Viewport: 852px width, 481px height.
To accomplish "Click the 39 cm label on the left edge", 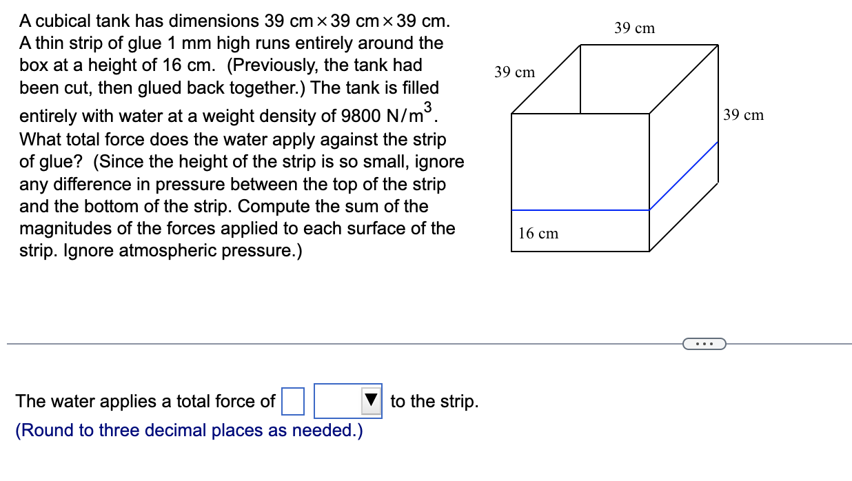I will 515,72.
